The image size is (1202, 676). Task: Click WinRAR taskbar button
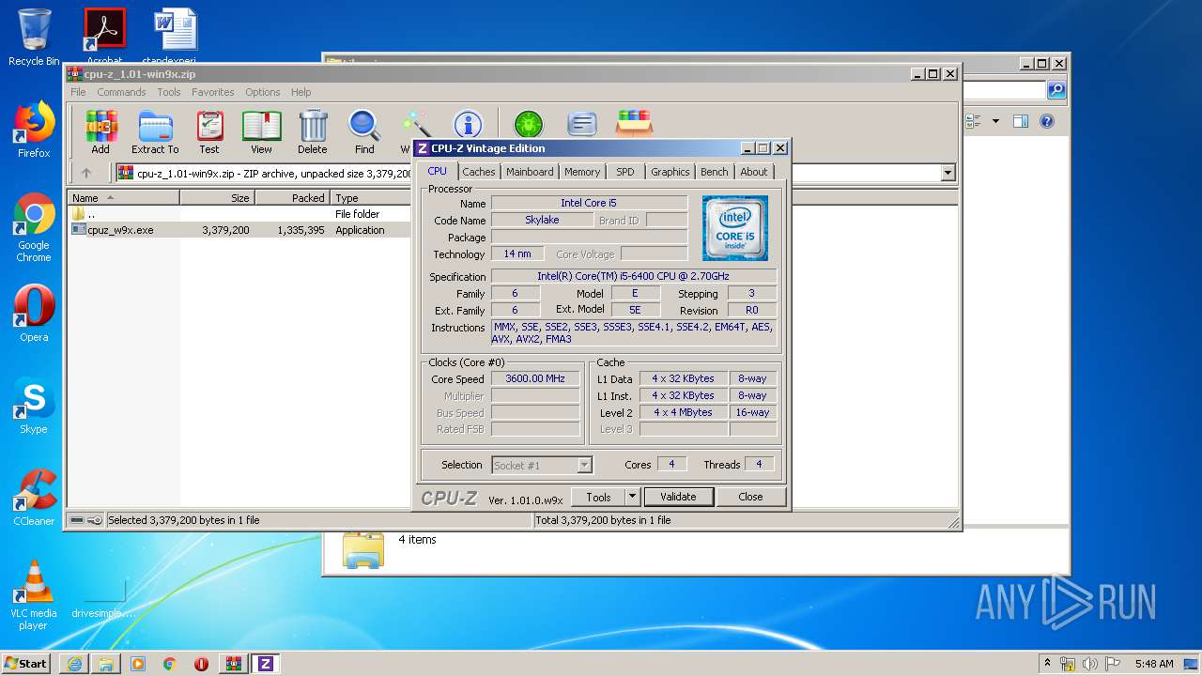point(234,664)
